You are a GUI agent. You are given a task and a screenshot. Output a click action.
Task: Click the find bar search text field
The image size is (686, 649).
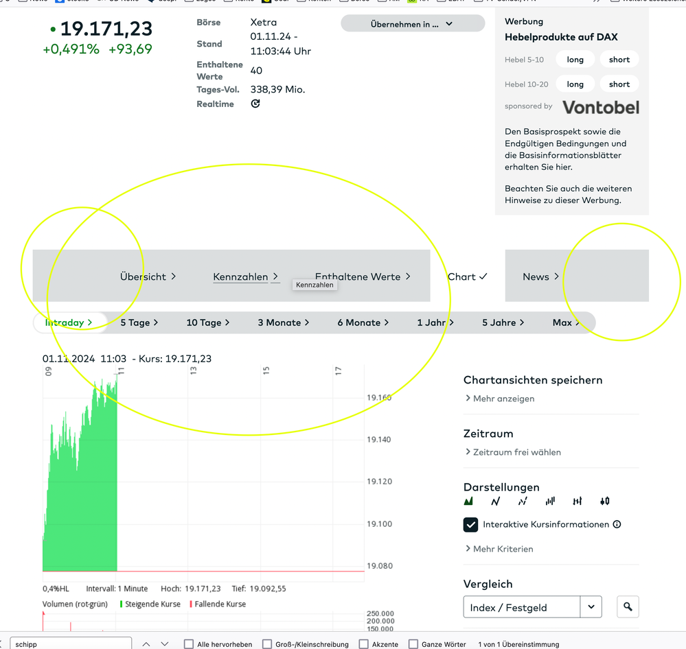point(69,644)
